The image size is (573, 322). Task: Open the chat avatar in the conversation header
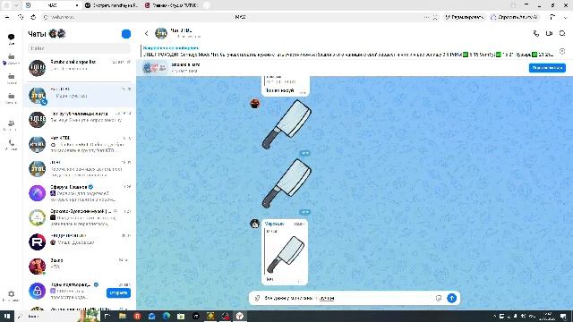161,34
